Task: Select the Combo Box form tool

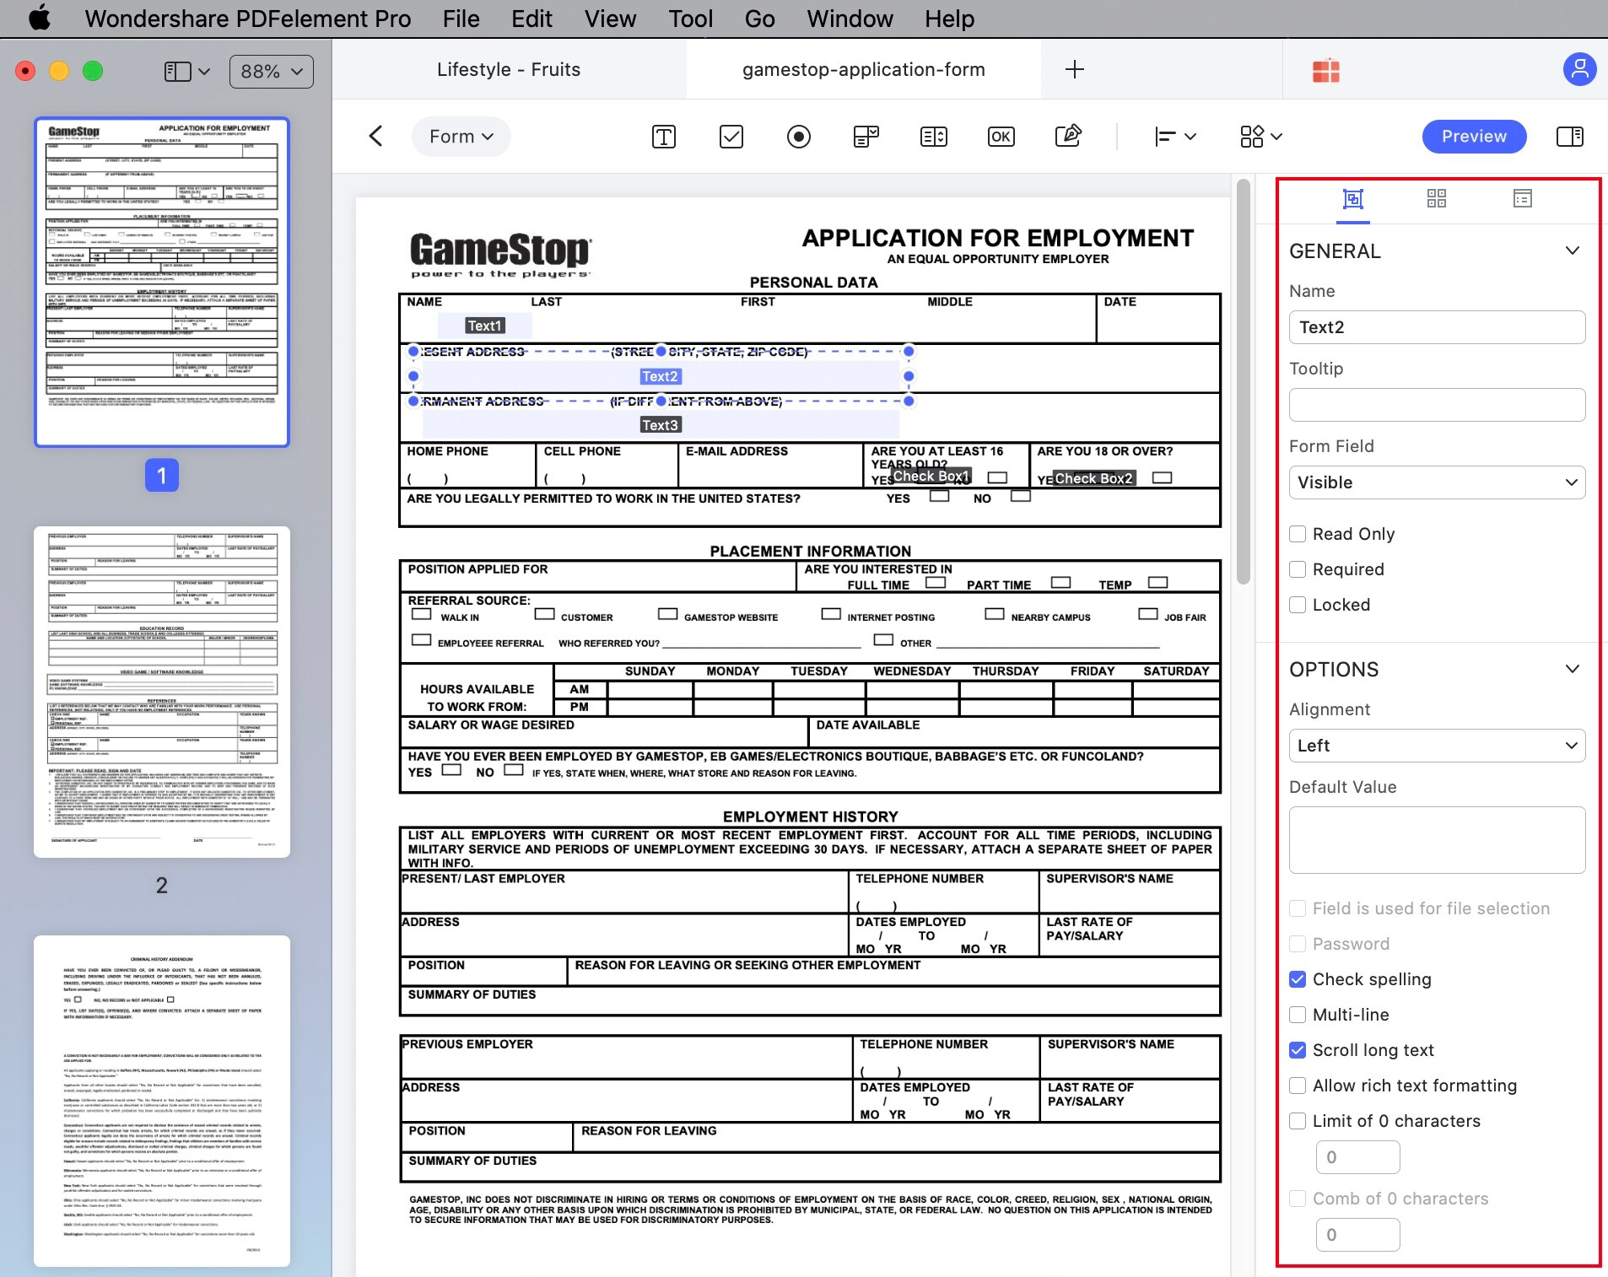Action: tap(866, 137)
